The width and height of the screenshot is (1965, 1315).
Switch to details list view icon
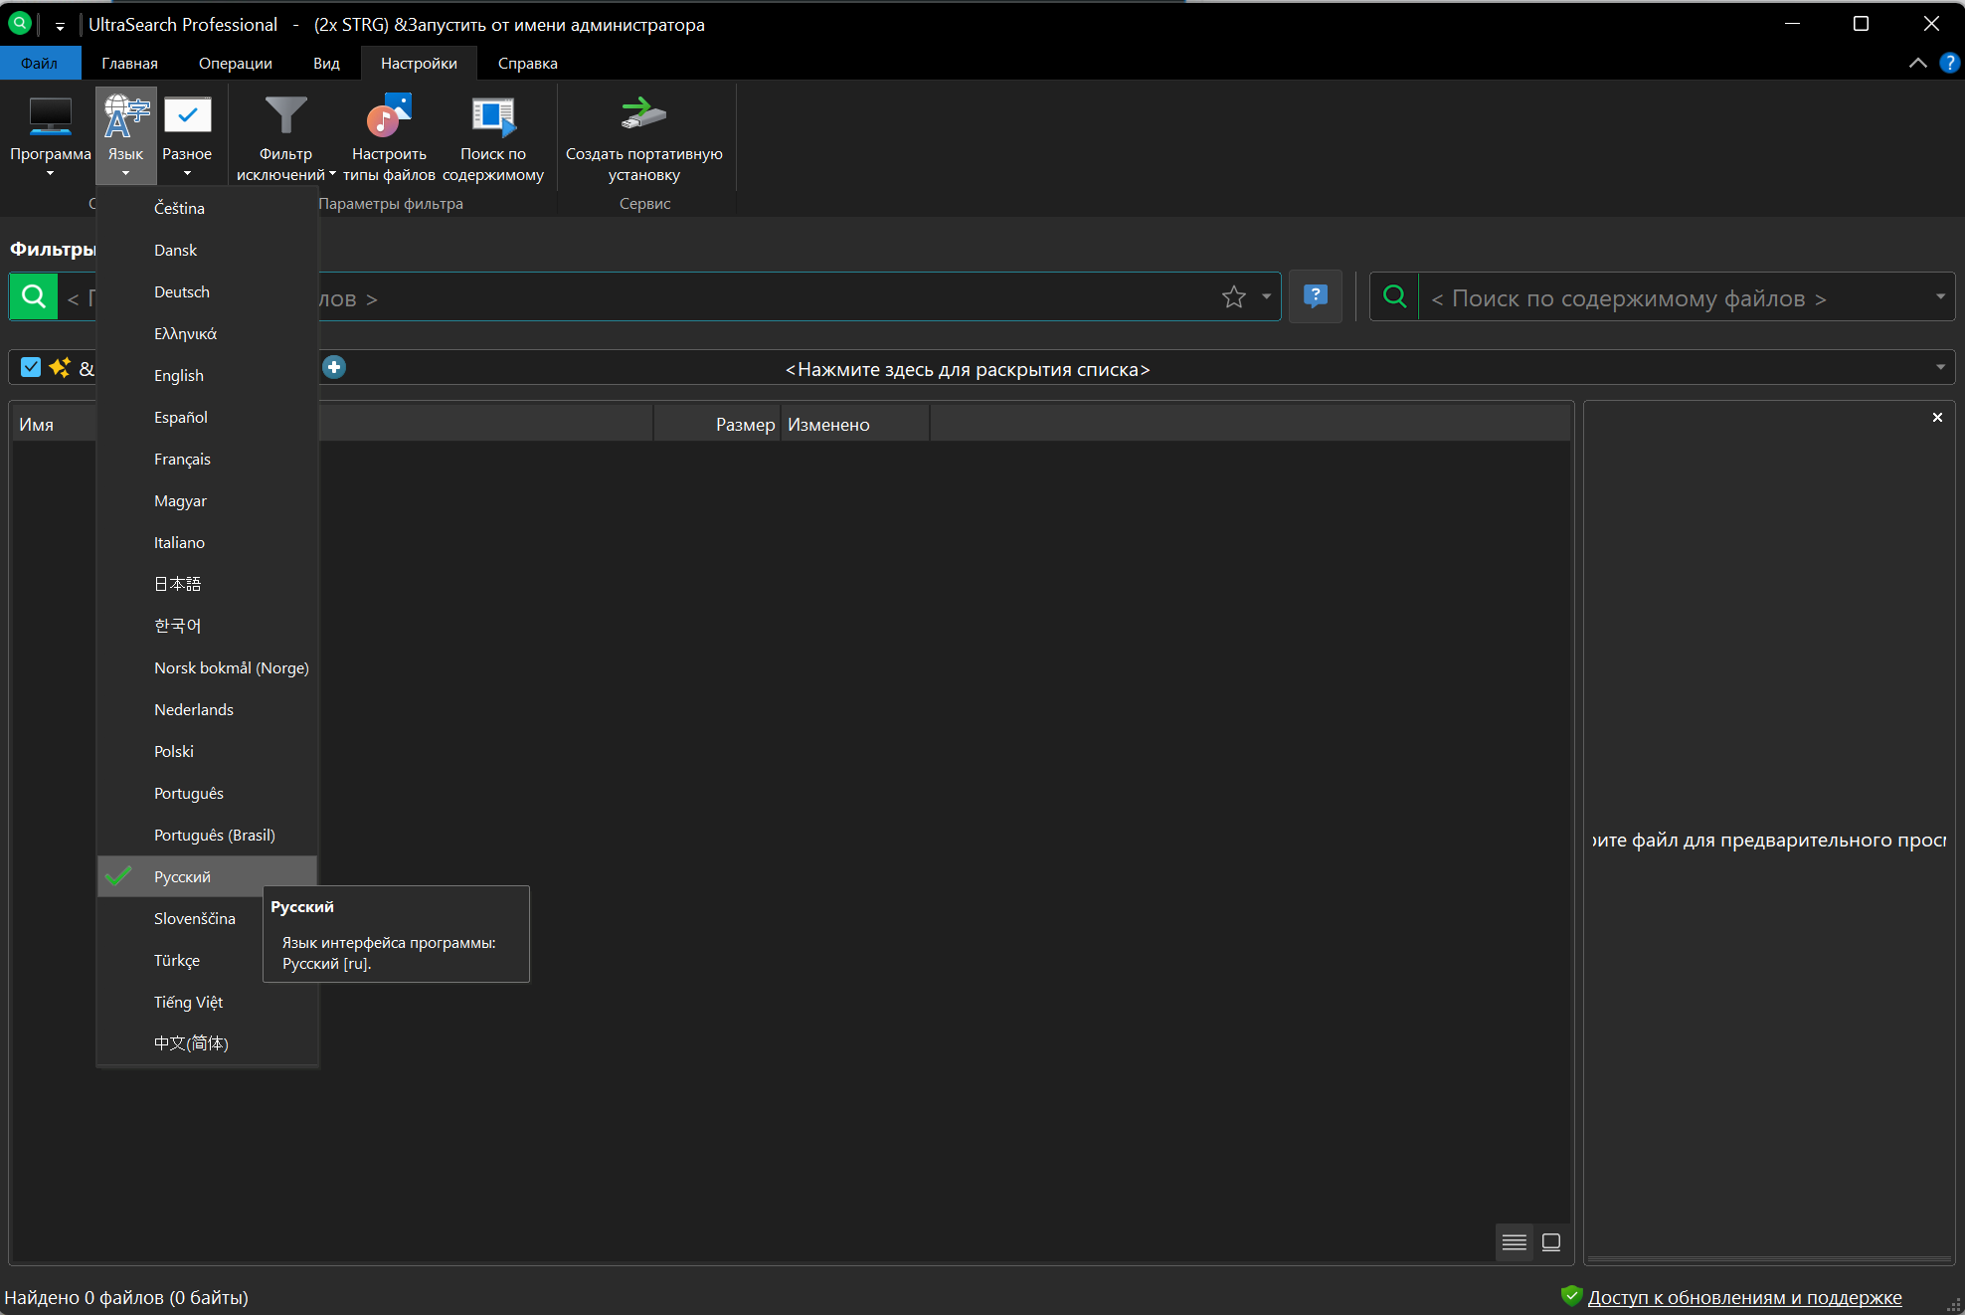coord(1515,1241)
